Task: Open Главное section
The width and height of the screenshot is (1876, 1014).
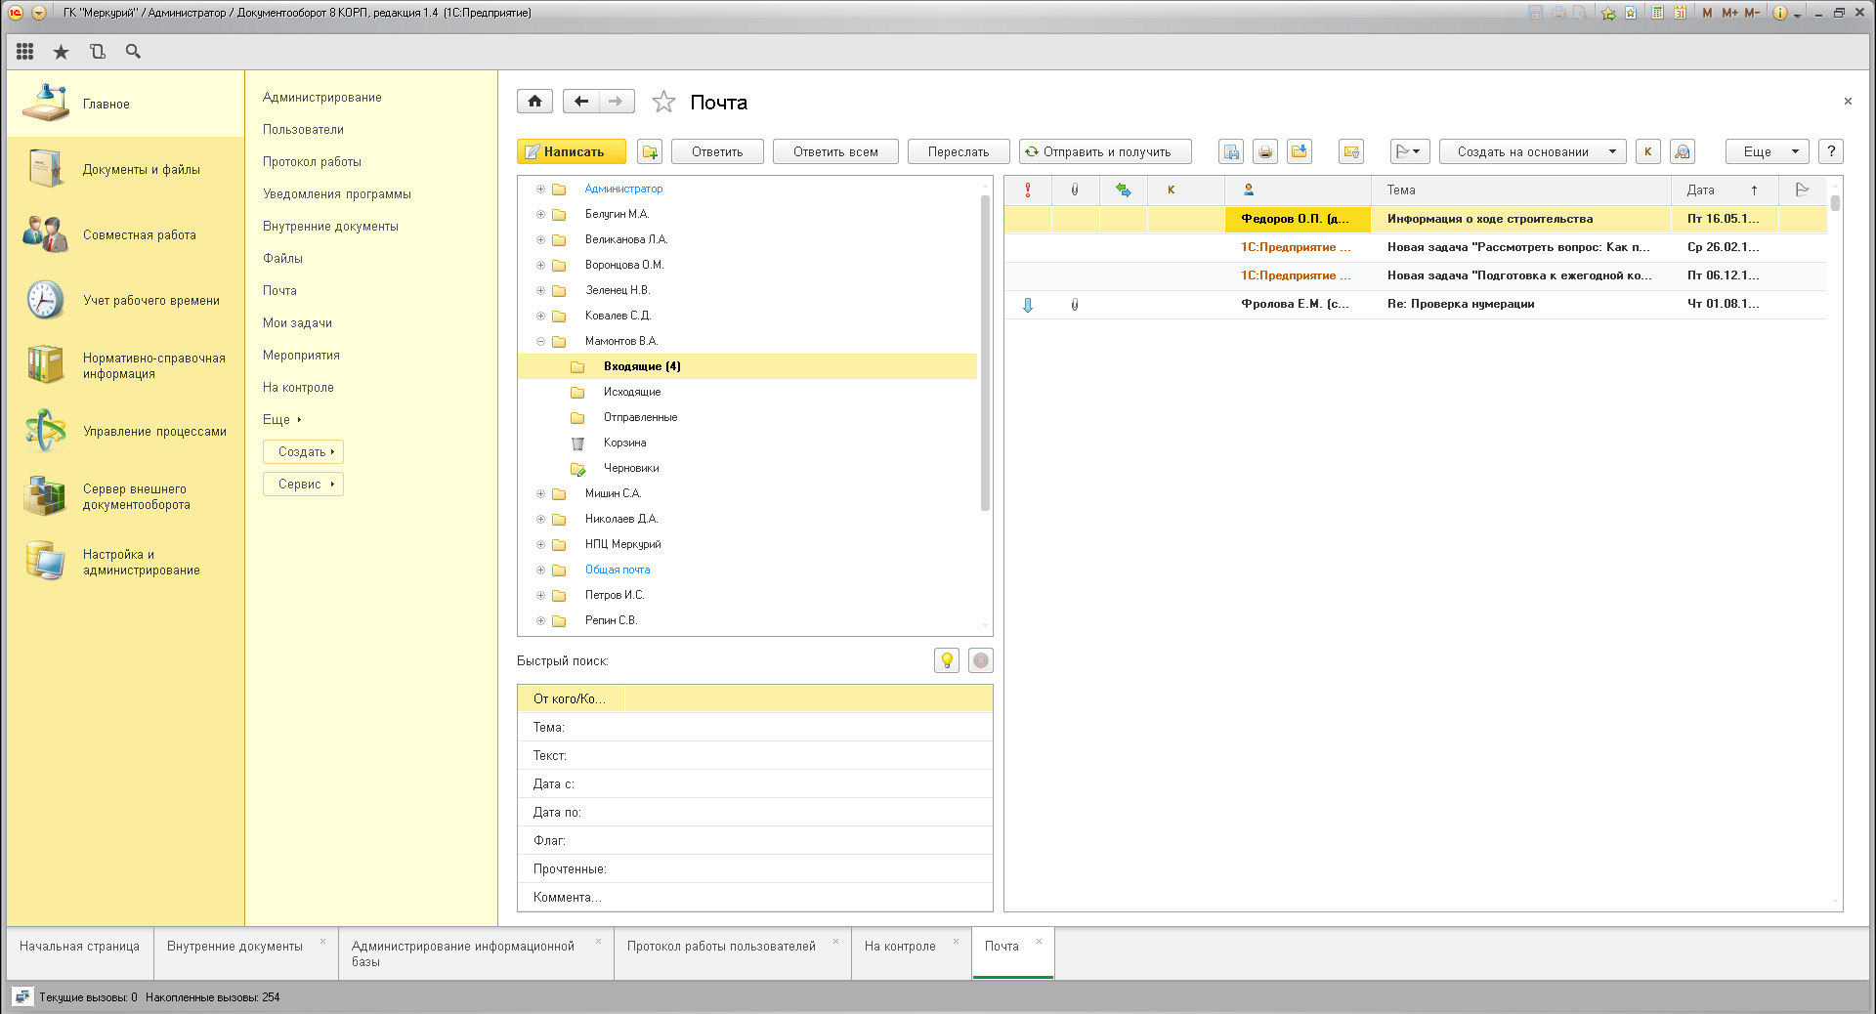Action: click(125, 104)
